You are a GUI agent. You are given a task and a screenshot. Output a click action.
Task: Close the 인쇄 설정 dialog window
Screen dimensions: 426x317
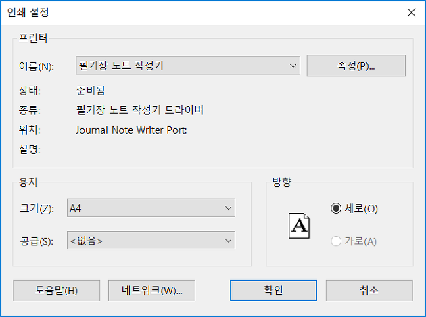point(412,12)
